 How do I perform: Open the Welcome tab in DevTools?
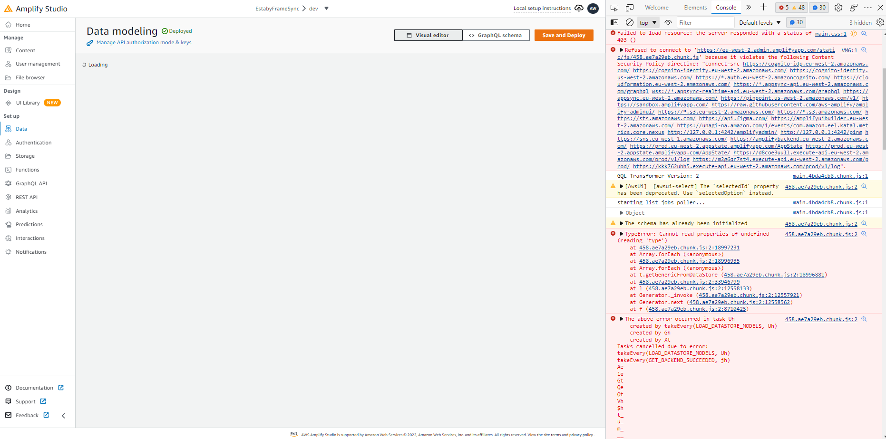coord(657,7)
